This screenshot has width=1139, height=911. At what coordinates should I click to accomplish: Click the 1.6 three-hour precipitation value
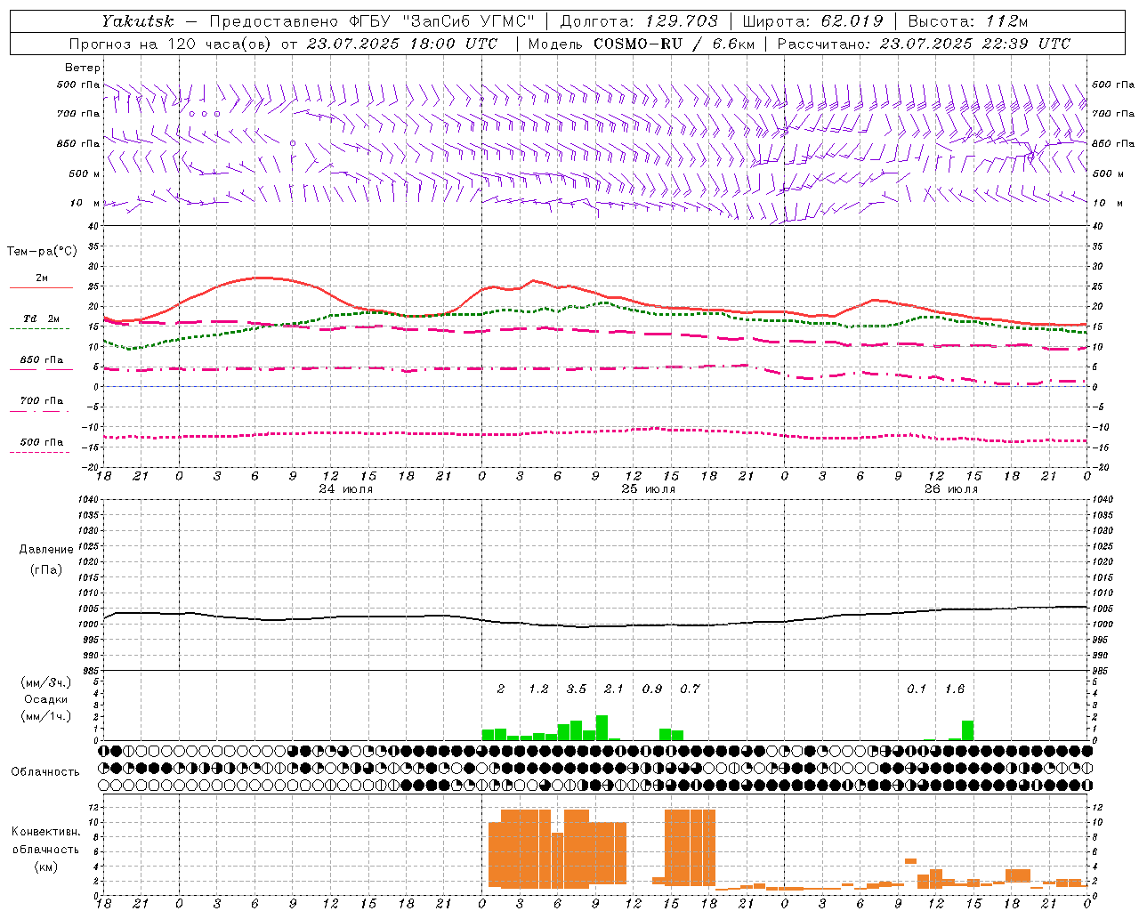click(955, 689)
